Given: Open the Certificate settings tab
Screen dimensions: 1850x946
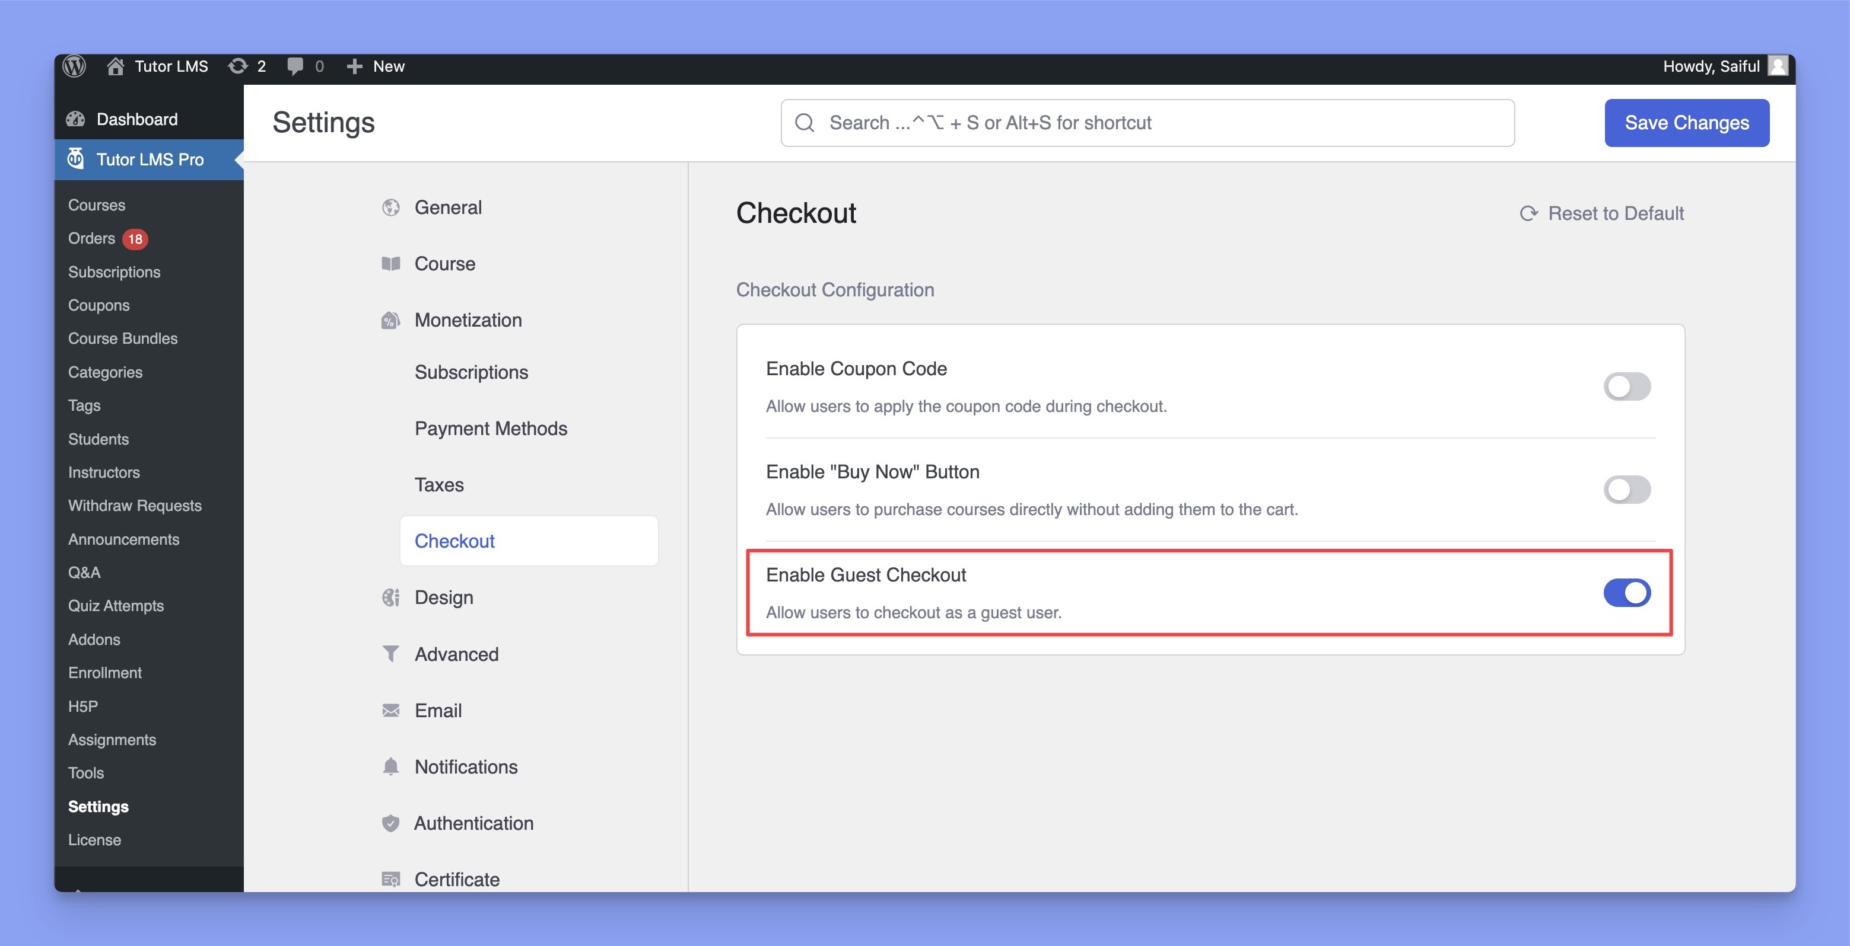Looking at the screenshot, I should 457,879.
